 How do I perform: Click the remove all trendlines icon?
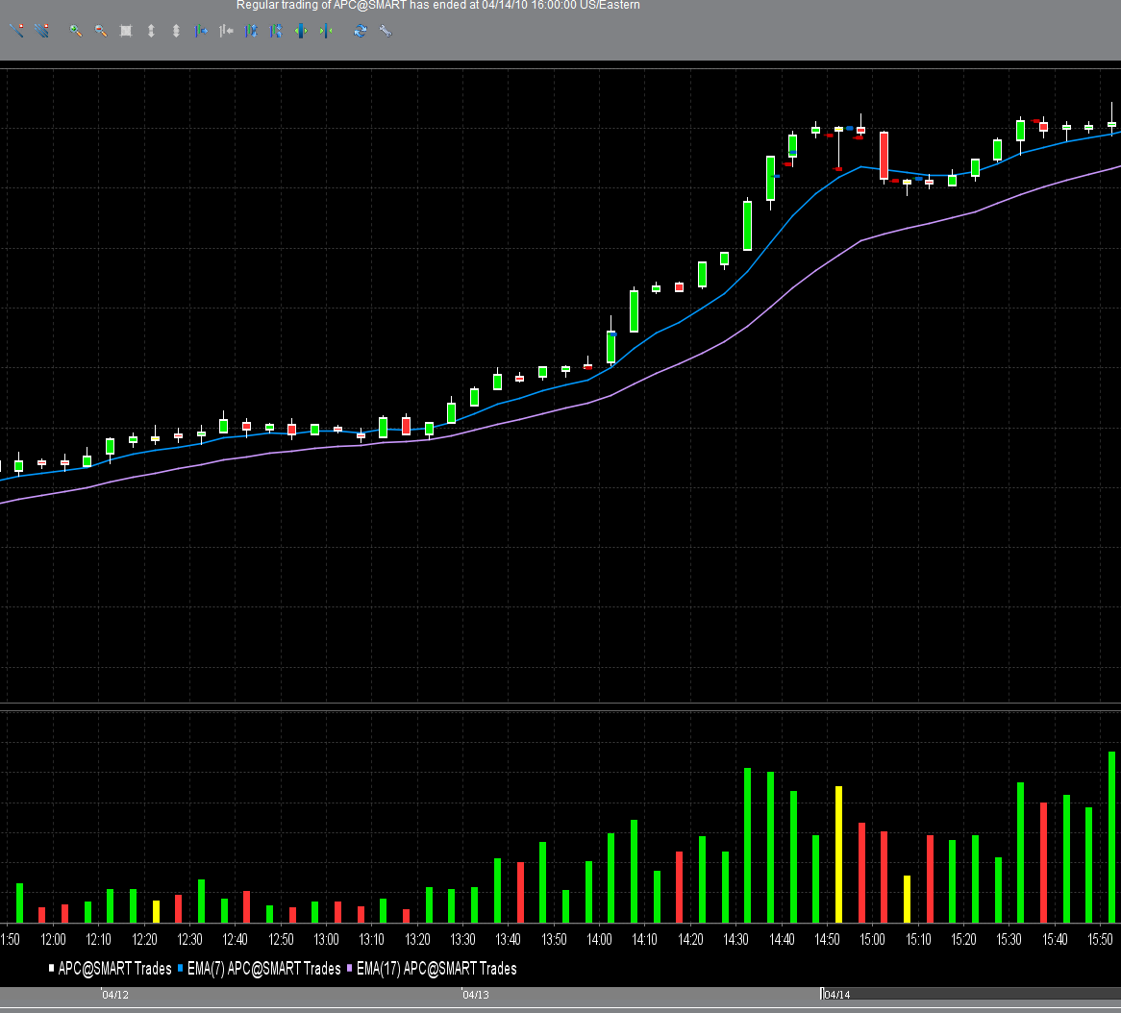(x=42, y=31)
